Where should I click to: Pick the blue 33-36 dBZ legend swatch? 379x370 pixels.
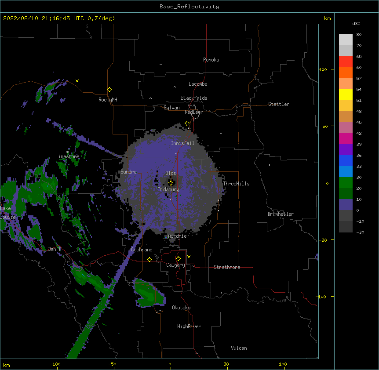click(346, 160)
